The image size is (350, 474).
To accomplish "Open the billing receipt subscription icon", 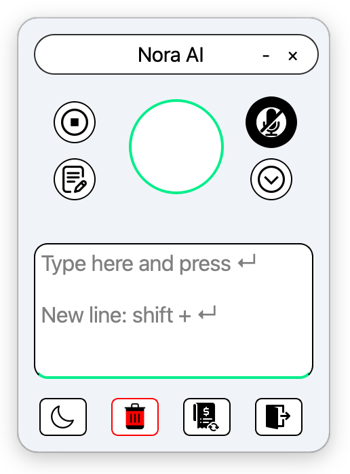I will (207, 417).
